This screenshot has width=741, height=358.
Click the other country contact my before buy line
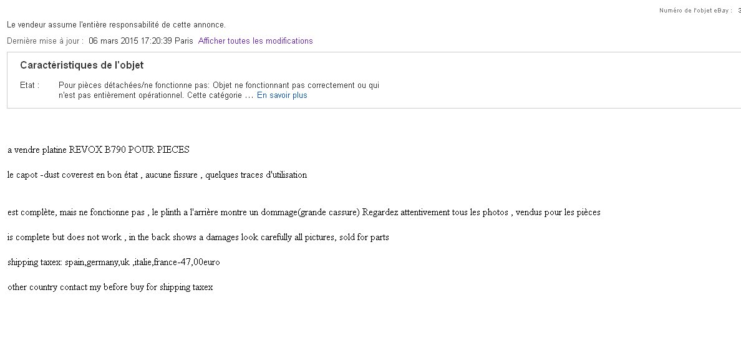(x=110, y=287)
